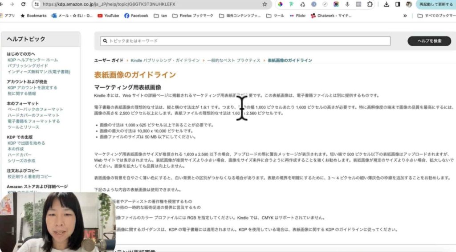Expand the tan bookmark folder
The height and width of the screenshot is (252, 456).
point(160,16)
